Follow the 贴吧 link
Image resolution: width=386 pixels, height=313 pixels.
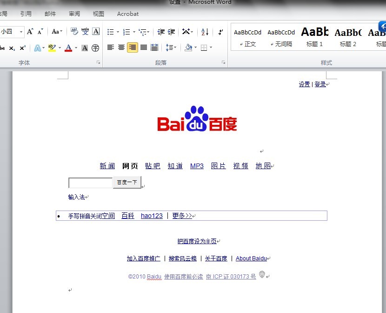pos(153,166)
